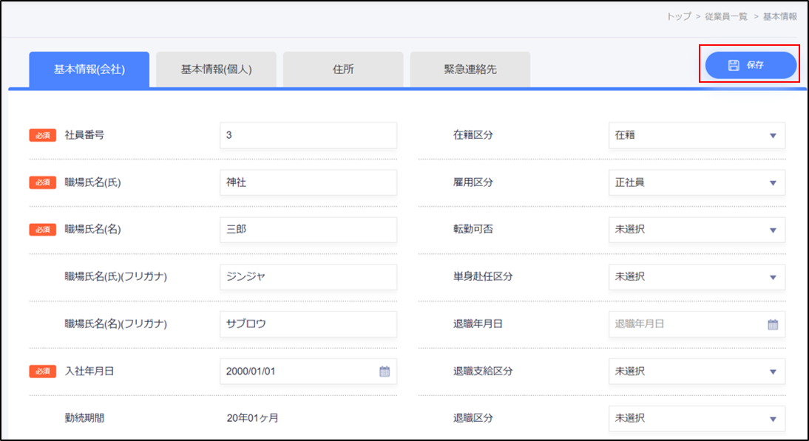Click the 社員番号 input field
Image resolution: width=809 pixels, height=441 pixels.
[308, 135]
